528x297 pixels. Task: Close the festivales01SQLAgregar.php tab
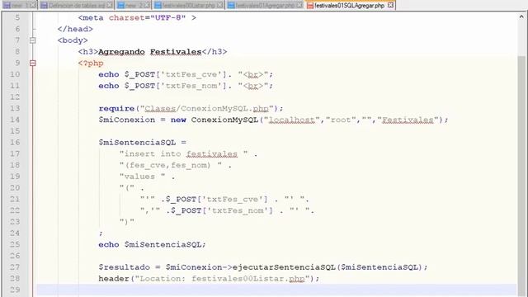pyautogui.click(x=390, y=5)
